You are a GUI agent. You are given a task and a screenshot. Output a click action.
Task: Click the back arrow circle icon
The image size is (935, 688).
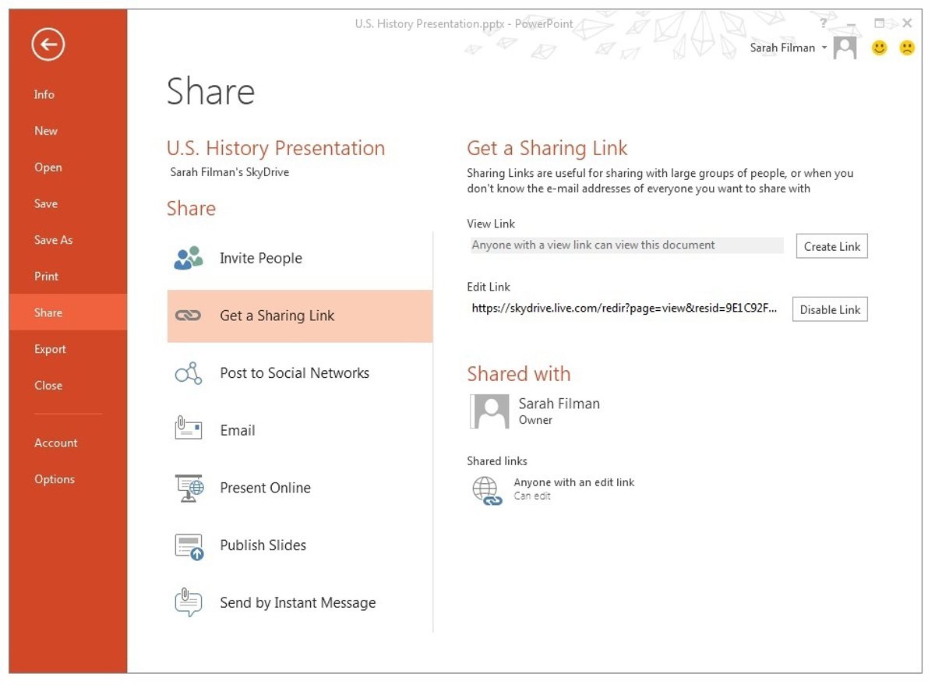point(48,45)
